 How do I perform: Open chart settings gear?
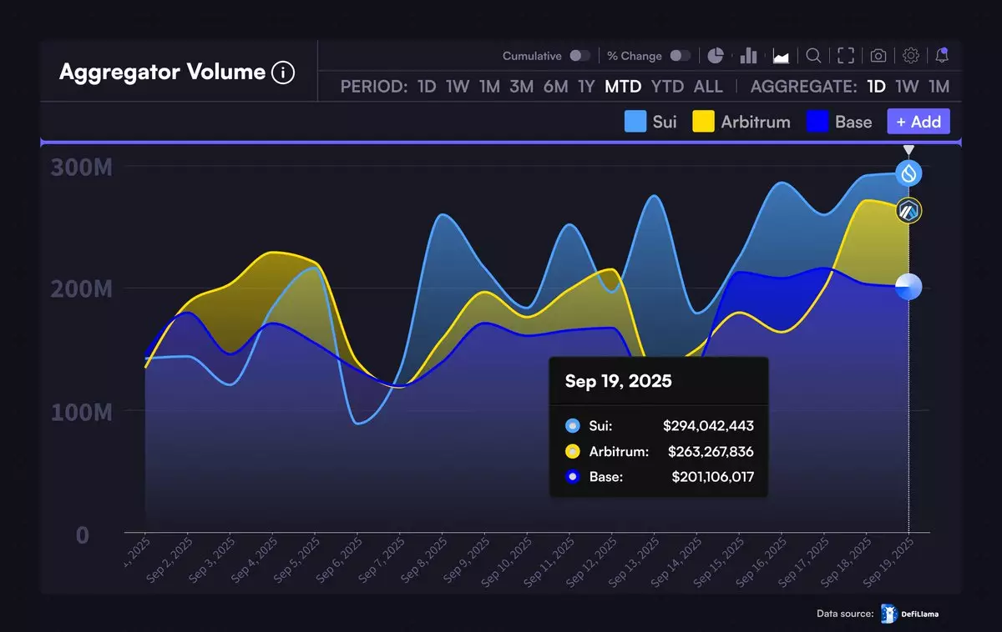911,56
